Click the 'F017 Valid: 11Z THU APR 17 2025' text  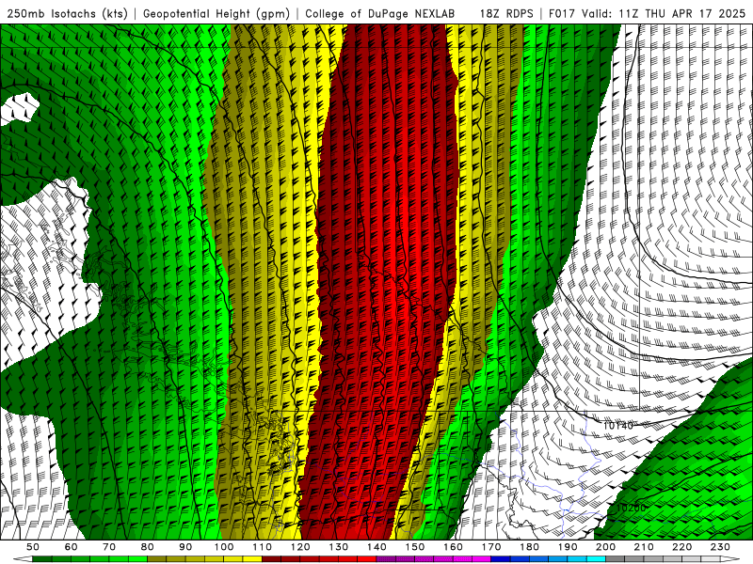pyautogui.click(x=647, y=13)
